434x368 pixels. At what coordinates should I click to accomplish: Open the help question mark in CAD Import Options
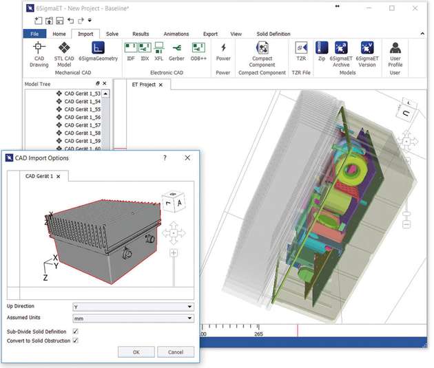point(165,158)
